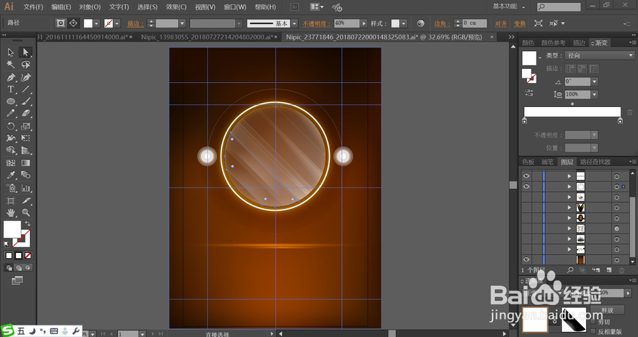Screen dimensions: 638x337
Task: Open the 变换 panel link
Action: 519,24
